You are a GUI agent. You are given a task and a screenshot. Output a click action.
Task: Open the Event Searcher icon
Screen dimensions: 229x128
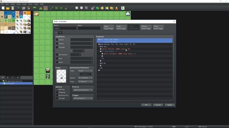[107, 8]
